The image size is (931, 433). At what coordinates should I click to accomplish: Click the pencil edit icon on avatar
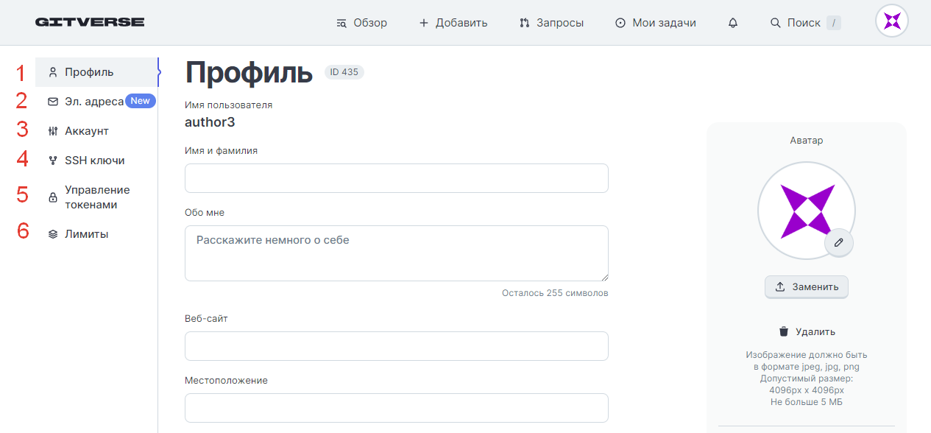pyautogui.click(x=839, y=242)
